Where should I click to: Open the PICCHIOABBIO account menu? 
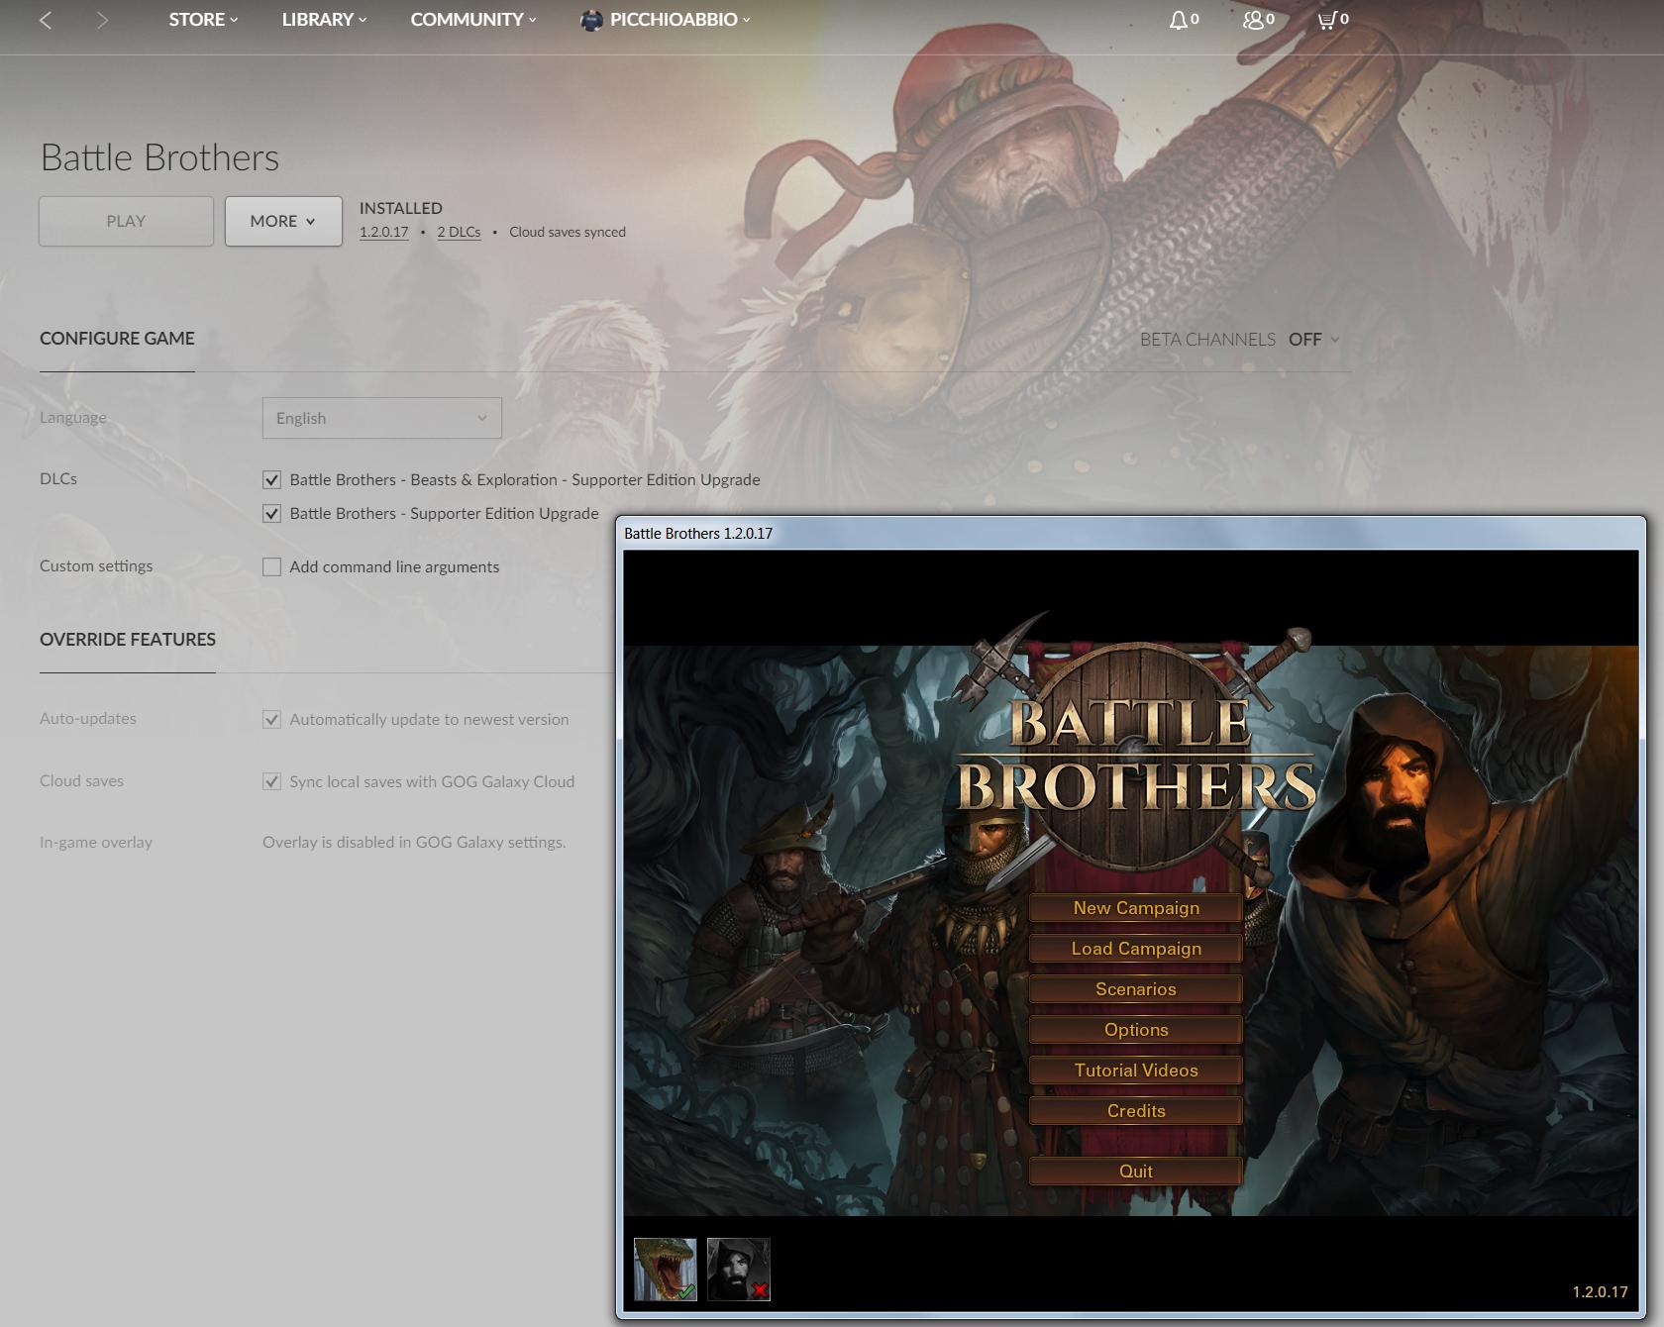pyautogui.click(x=679, y=20)
